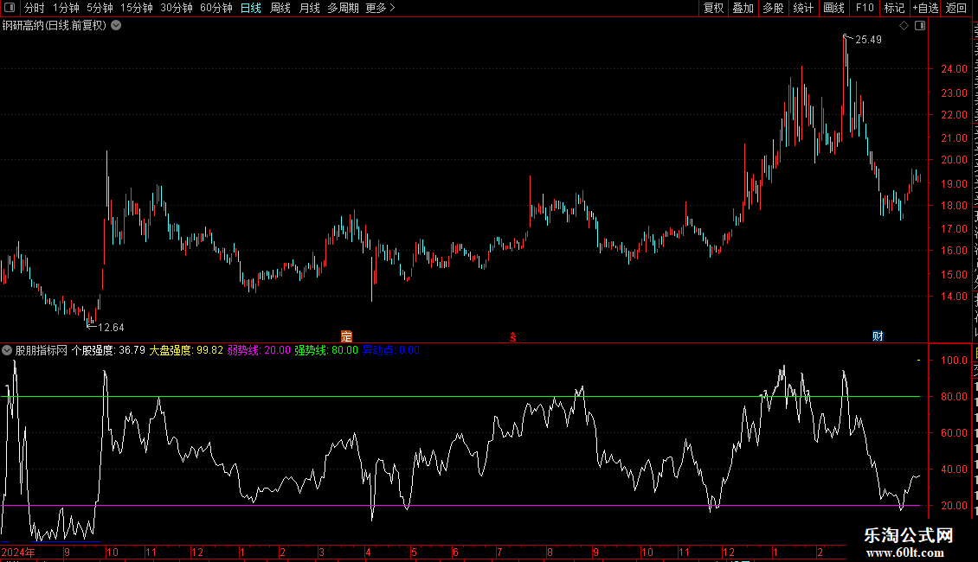Click the 12.64 low price label
This screenshot has height=562, width=978.
[111, 328]
